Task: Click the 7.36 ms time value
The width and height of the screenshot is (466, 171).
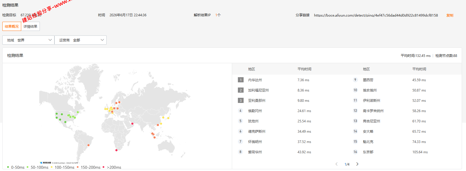Action: click(303, 80)
